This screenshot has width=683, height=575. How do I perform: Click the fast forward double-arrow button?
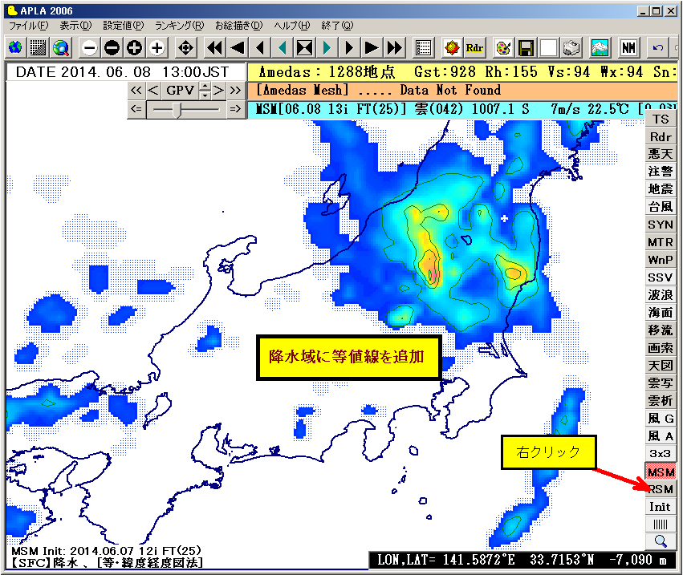[x=394, y=47]
